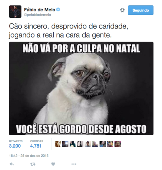162x170 pixels.
Task: Click the reply arrow icon
Action: pos(12,164)
